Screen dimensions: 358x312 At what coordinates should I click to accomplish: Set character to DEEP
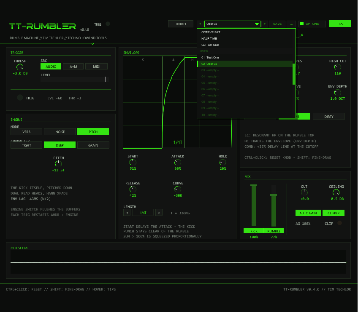60,145
